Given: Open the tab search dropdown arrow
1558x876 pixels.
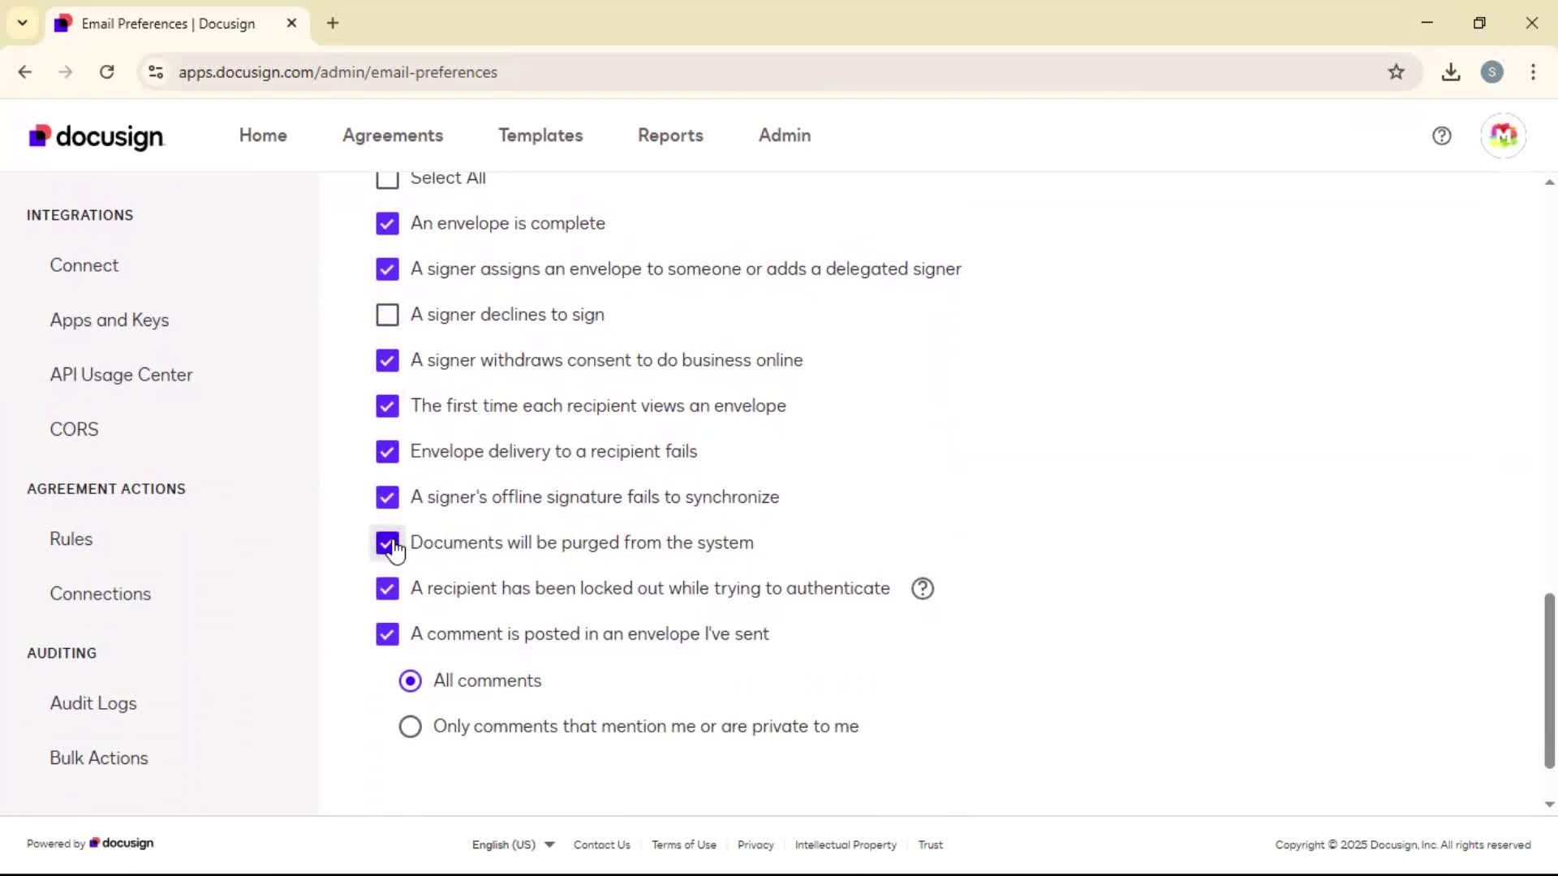Looking at the screenshot, I should tap(22, 23).
